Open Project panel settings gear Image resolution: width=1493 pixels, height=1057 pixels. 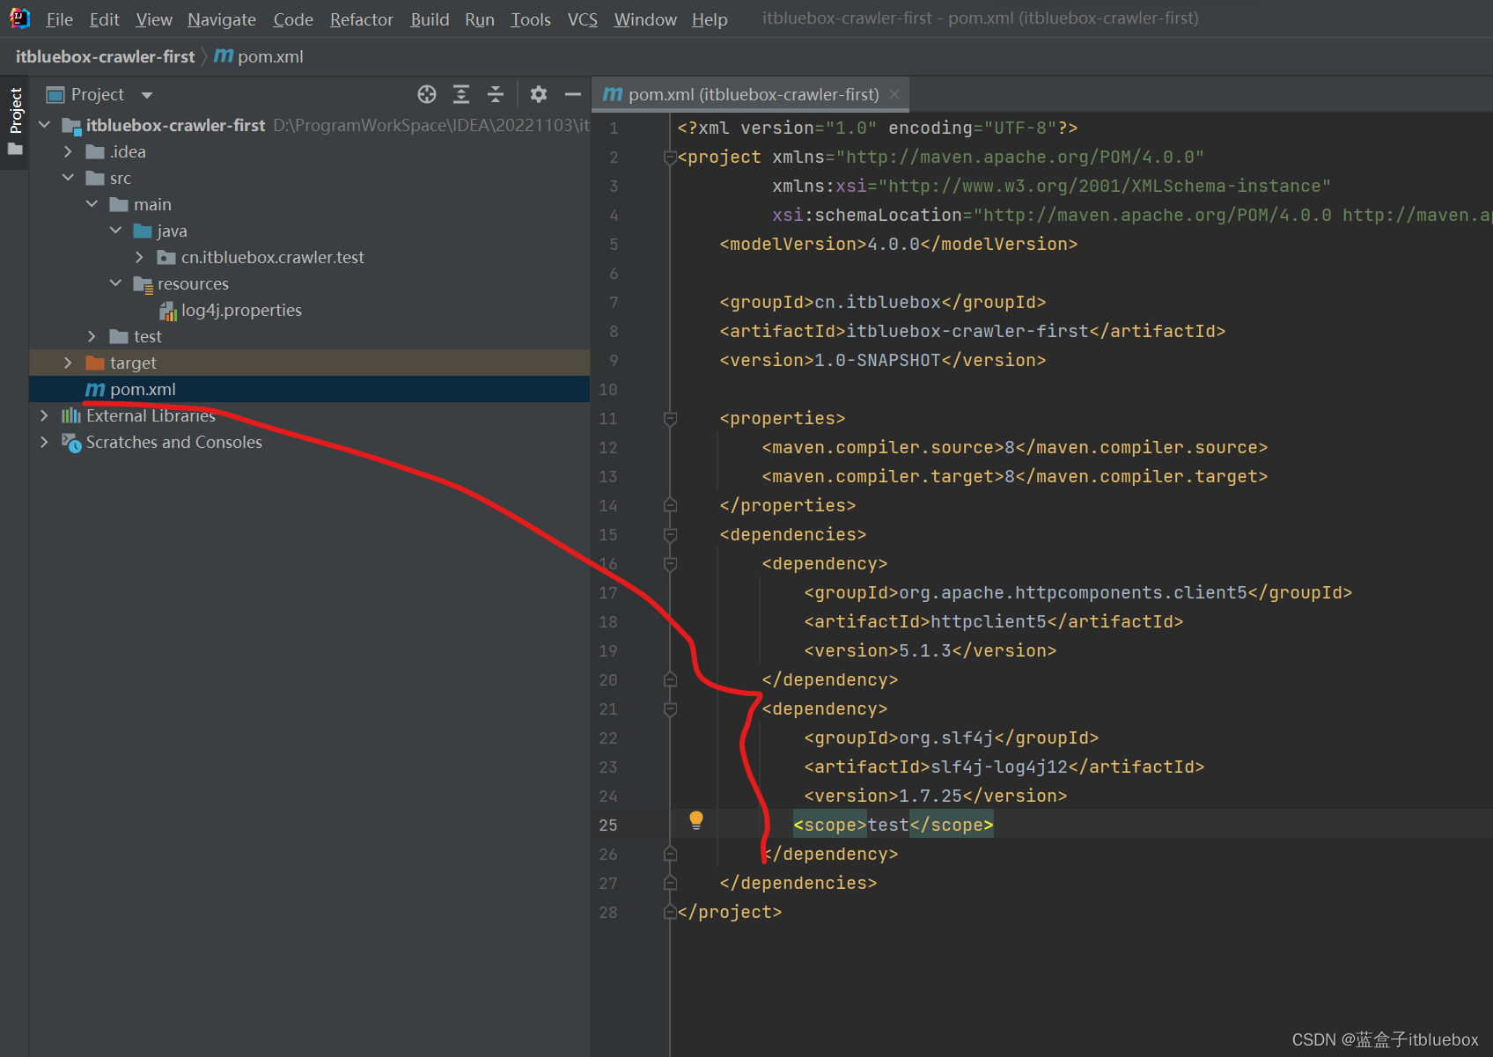click(x=539, y=94)
